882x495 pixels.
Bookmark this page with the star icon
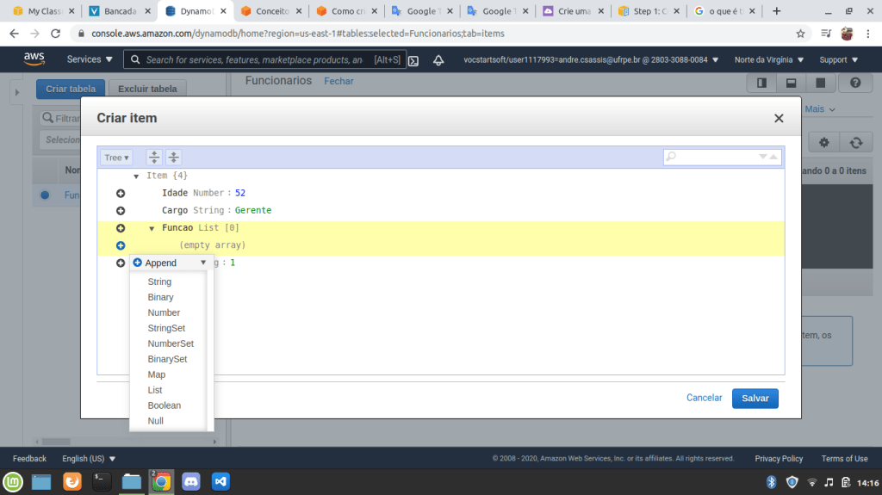click(x=800, y=34)
